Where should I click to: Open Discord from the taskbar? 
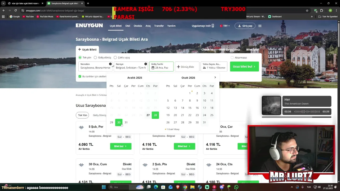[x=222, y=187]
